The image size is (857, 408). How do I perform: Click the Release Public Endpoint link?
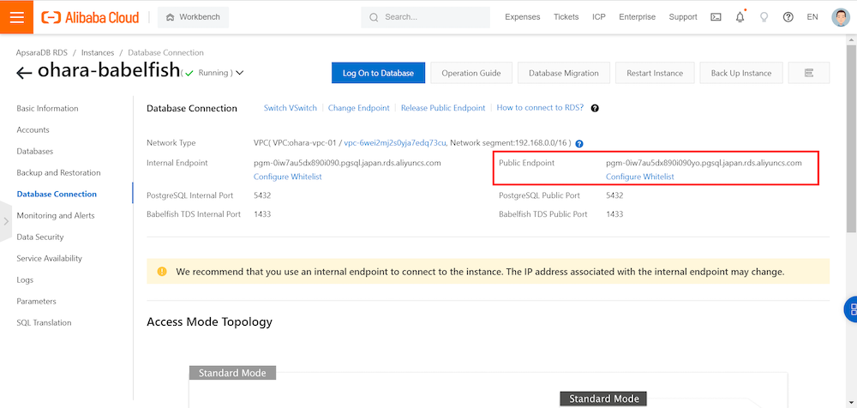pos(443,108)
